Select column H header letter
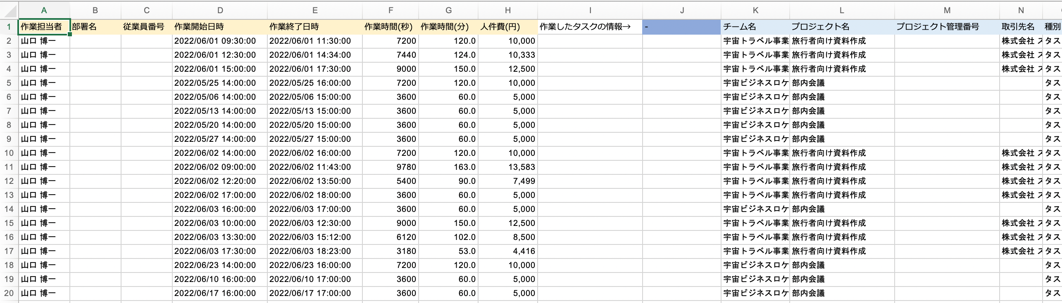This screenshot has width=1062, height=303. click(x=507, y=10)
